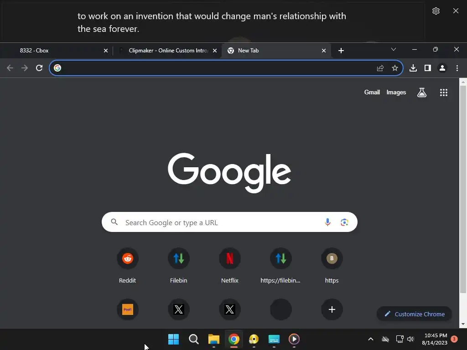The width and height of the screenshot is (467, 350).
Task: Select the New Tab tab
Action: pos(275,51)
